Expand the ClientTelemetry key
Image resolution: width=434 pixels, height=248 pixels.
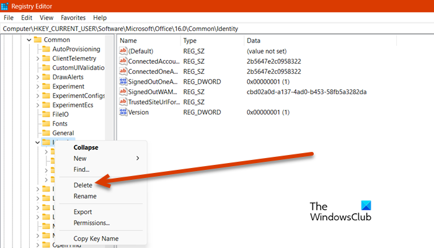38,59
